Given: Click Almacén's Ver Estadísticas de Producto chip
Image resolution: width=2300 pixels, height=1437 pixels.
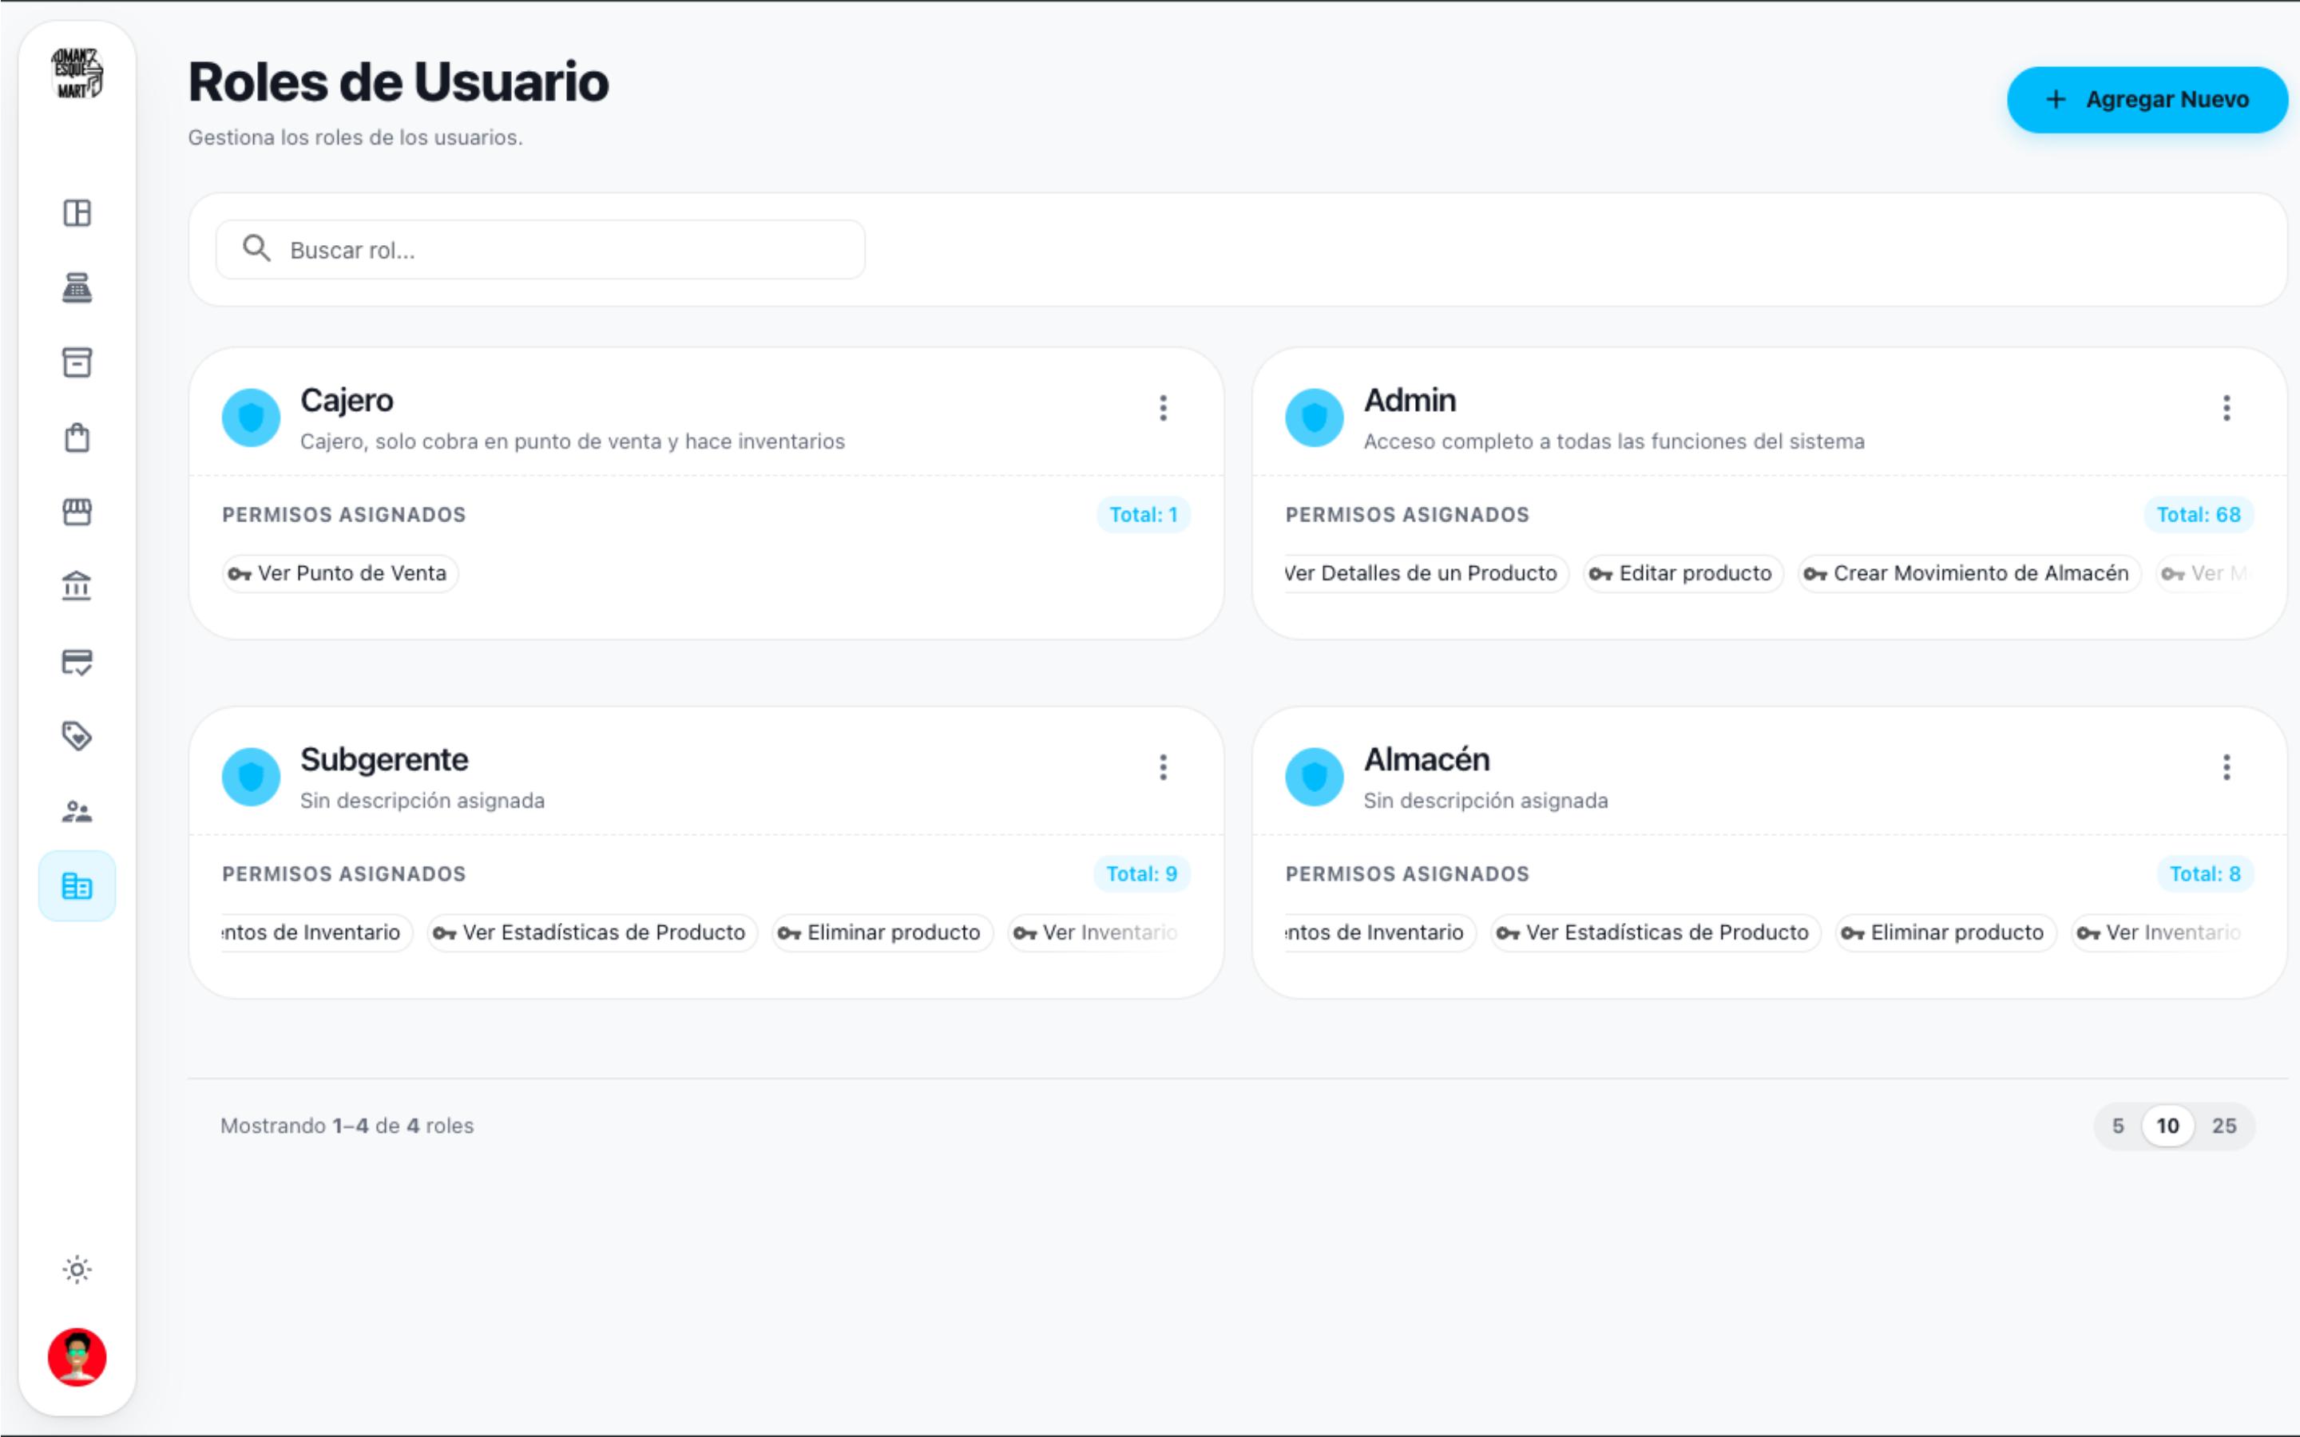Looking at the screenshot, I should point(1656,932).
